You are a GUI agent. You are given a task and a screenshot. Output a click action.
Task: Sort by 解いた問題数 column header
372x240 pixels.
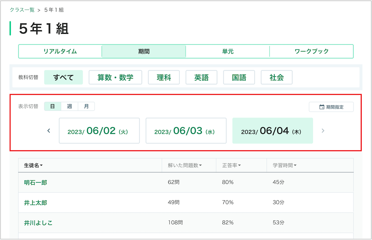(x=185, y=165)
